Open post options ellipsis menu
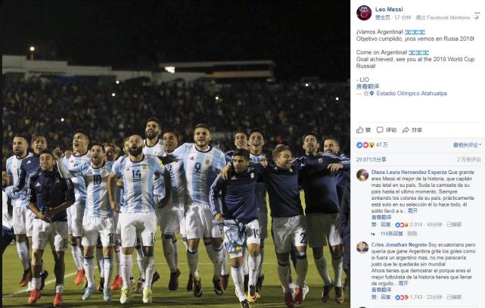The height and width of the screenshot is (308, 485). click(477, 14)
